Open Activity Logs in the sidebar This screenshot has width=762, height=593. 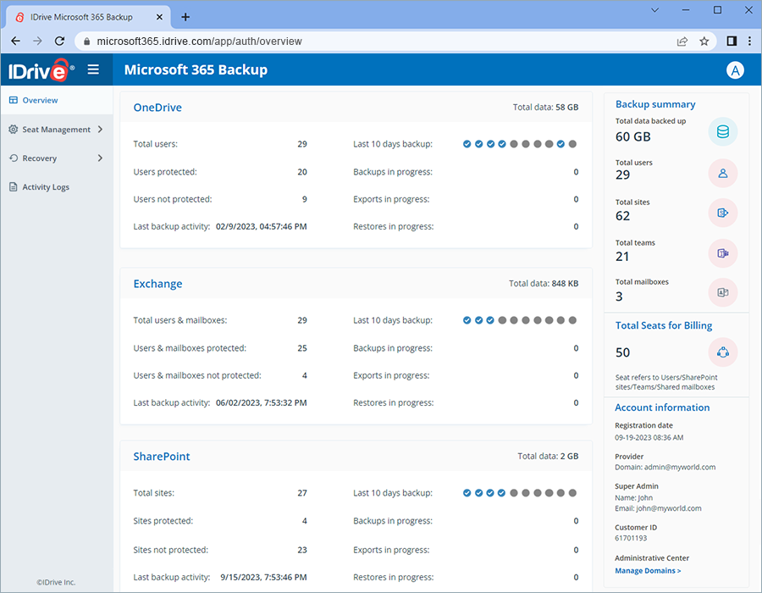(x=57, y=186)
